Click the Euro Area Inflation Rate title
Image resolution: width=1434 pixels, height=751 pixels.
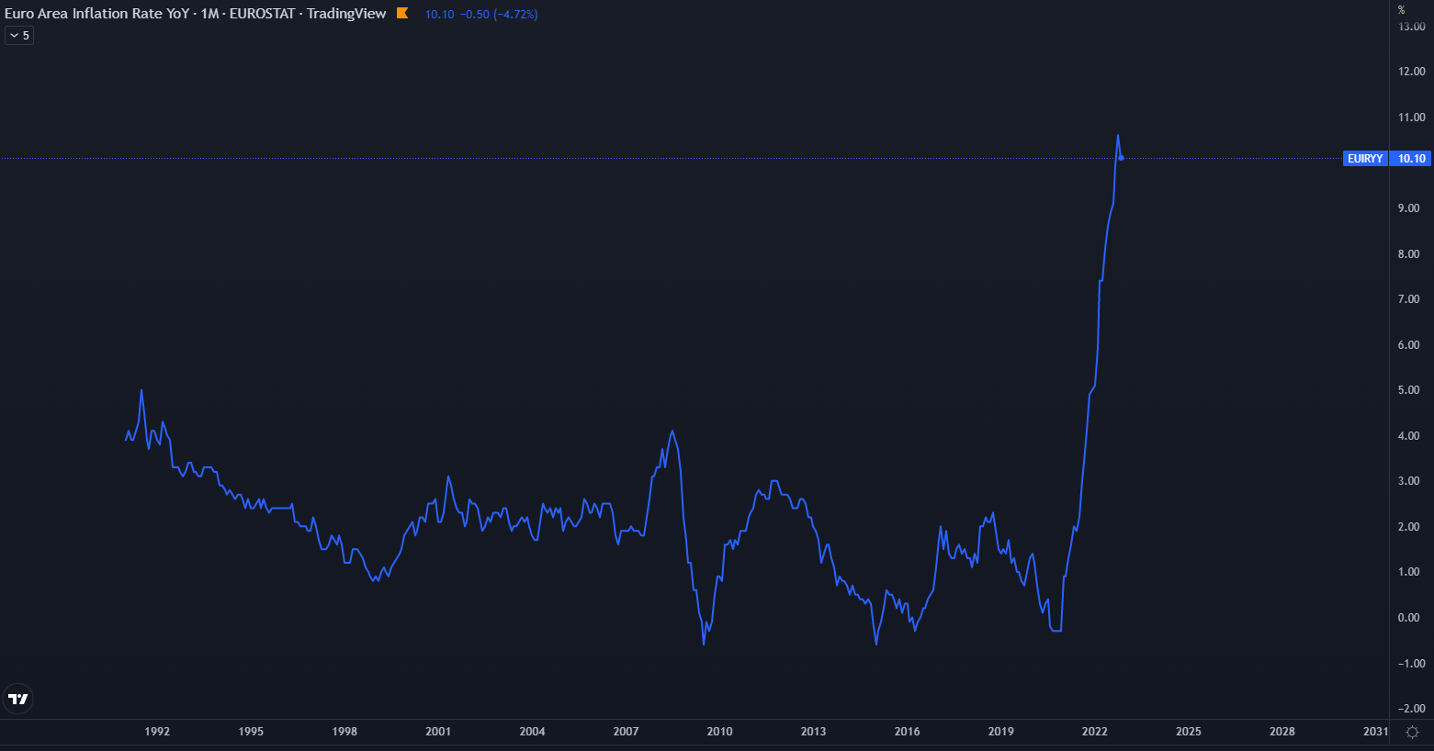[195, 14]
